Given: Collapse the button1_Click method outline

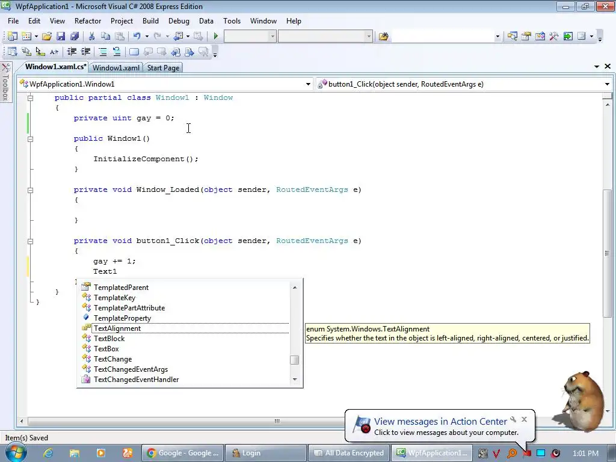Looking at the screenshot, I should click(x=30, y=241).
